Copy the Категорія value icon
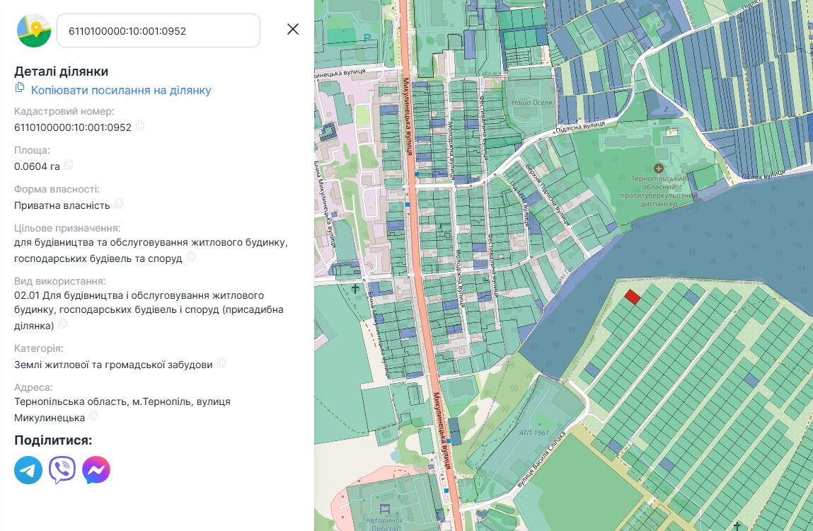 (x=221, y=362)
